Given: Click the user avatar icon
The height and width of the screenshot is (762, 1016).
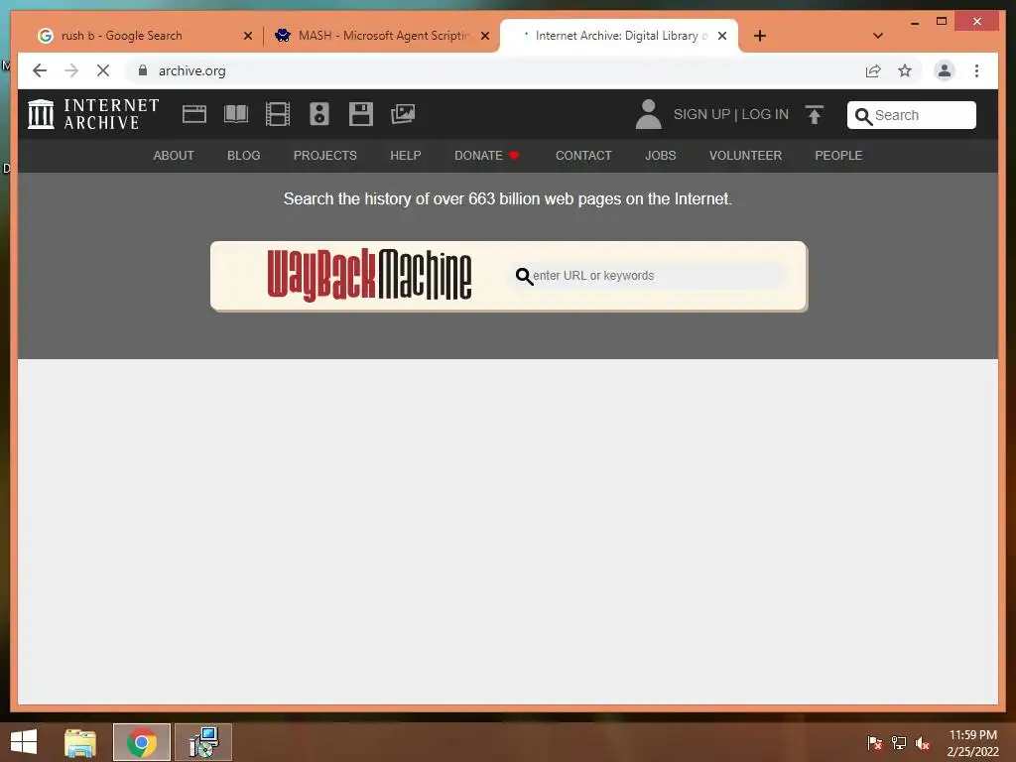Looking at the screenshot, I should point(648,114).
